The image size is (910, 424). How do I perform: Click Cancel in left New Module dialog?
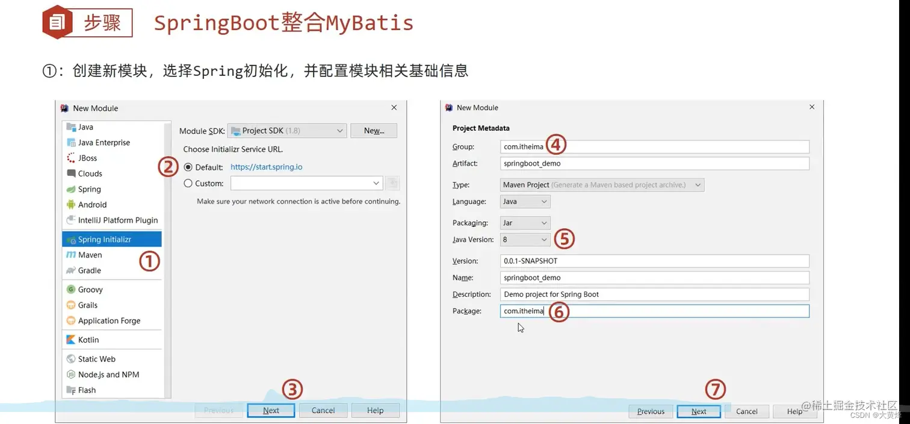[323, 410]
